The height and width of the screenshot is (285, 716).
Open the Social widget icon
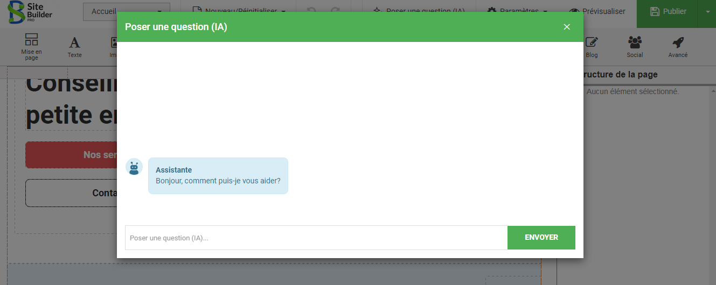(x=635, y=46)
